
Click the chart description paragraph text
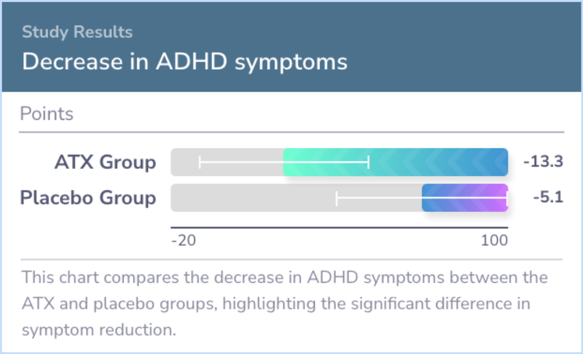(284, 303)
